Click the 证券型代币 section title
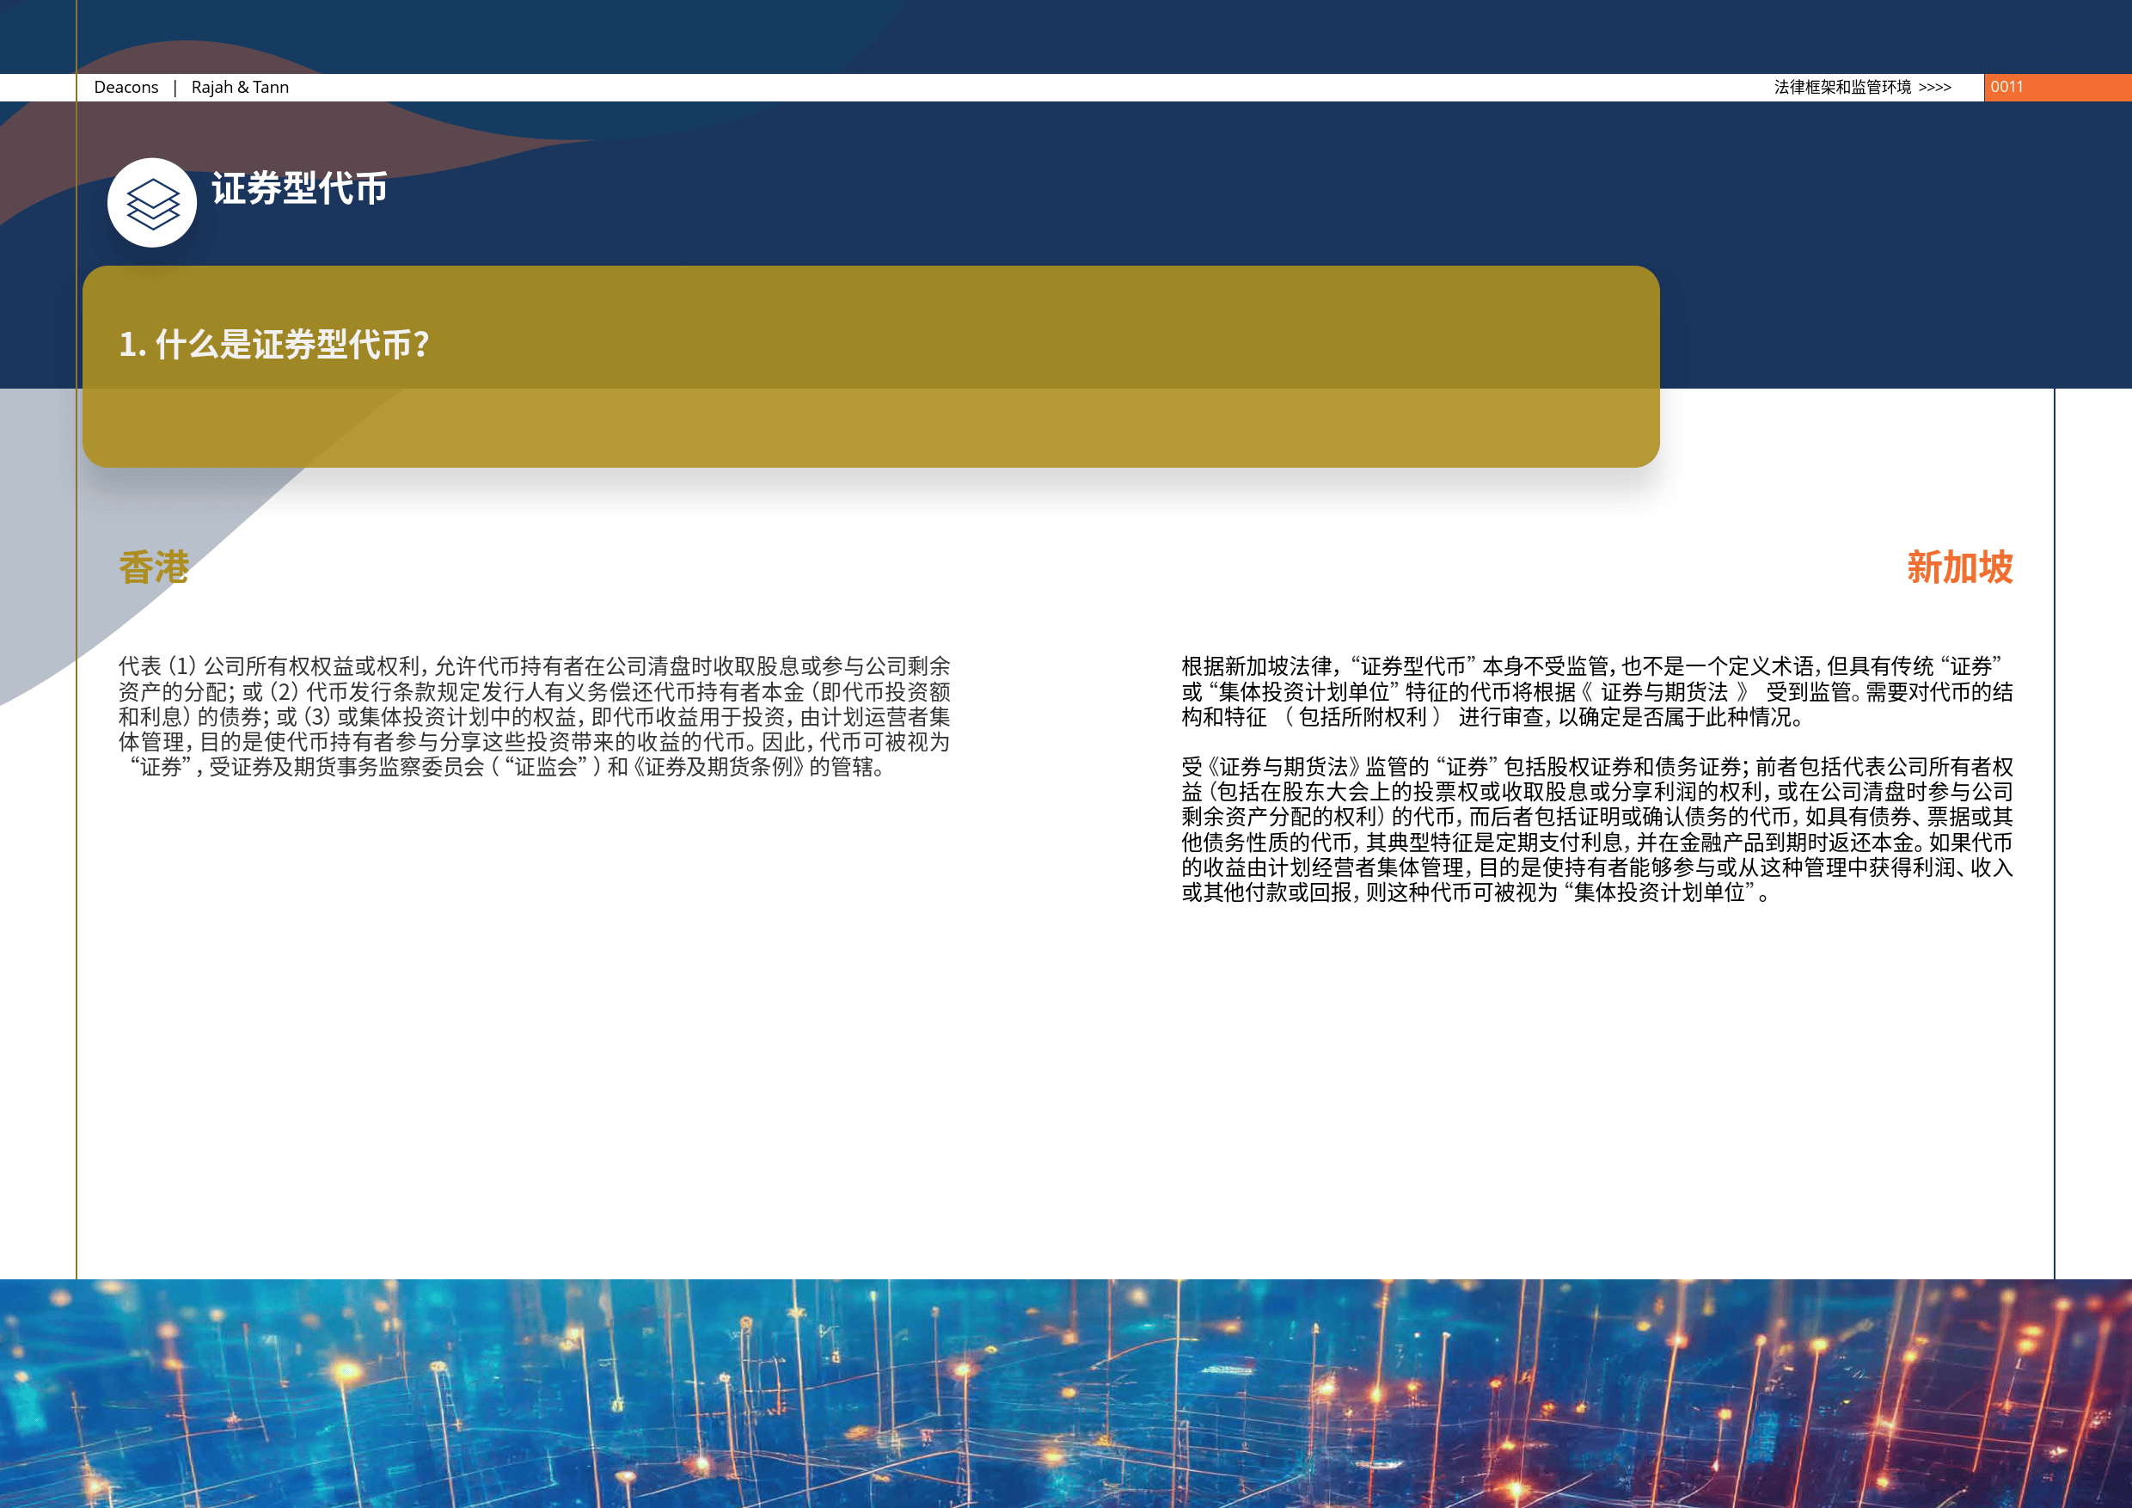This screenshot has width=2132, height=1508. click(299, 188)
